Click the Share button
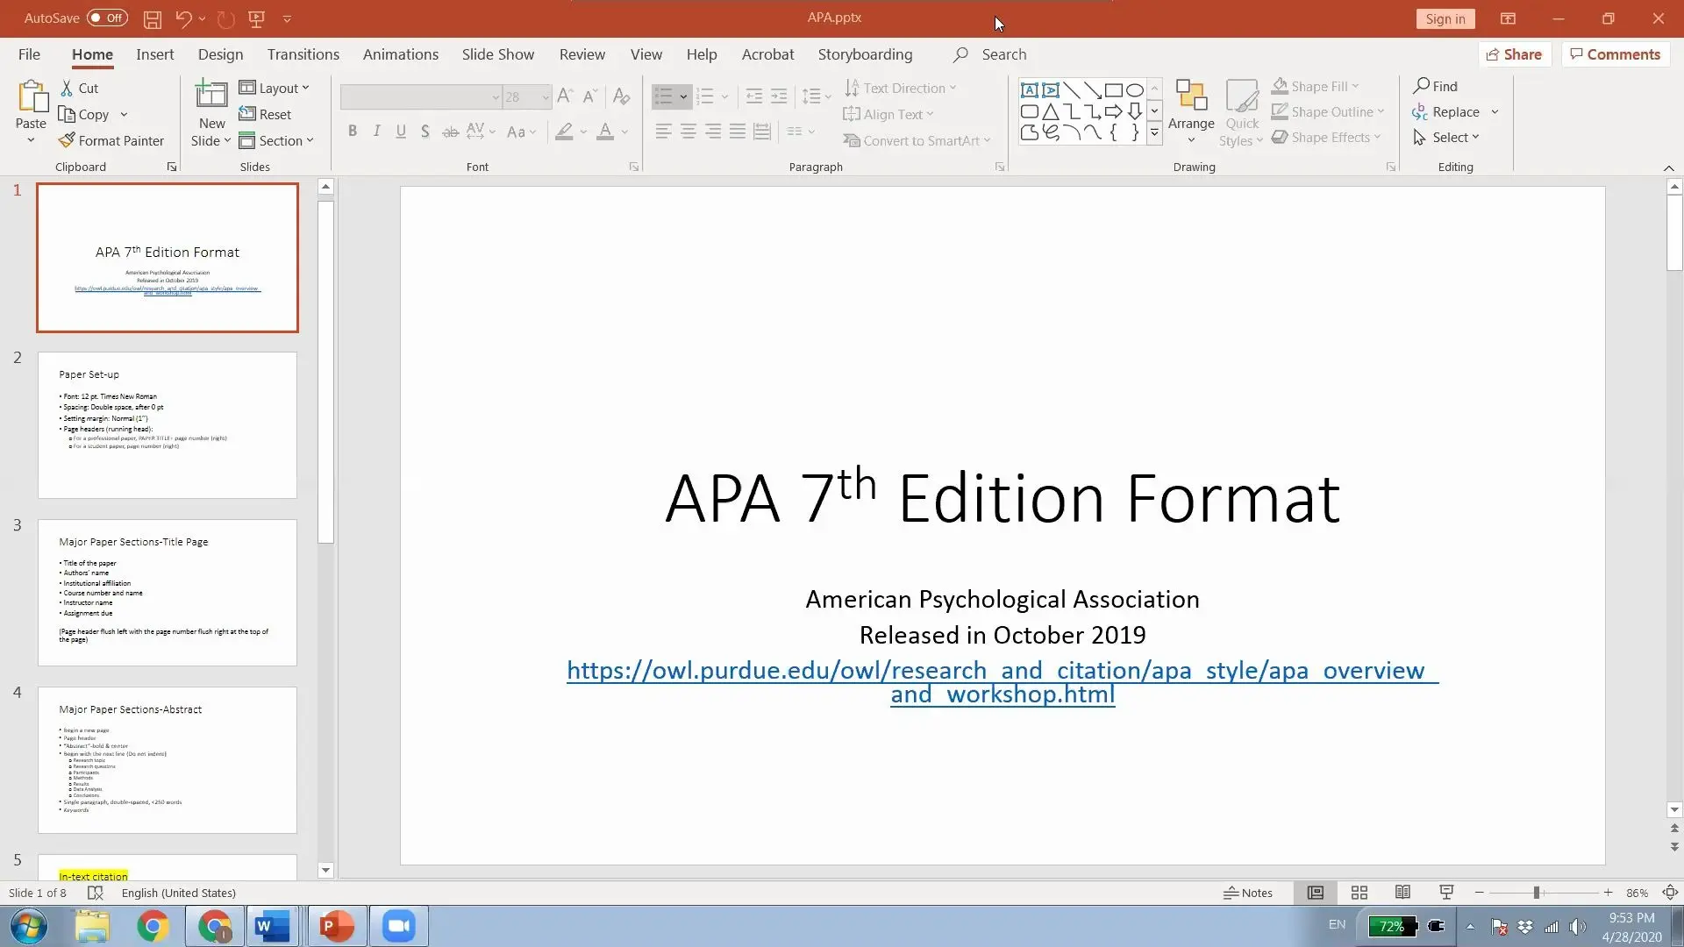 tap(1515, 54)
